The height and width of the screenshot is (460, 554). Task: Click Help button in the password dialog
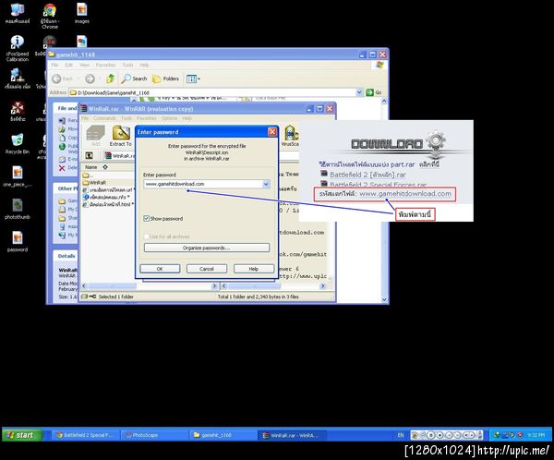[x=254, y=269]
